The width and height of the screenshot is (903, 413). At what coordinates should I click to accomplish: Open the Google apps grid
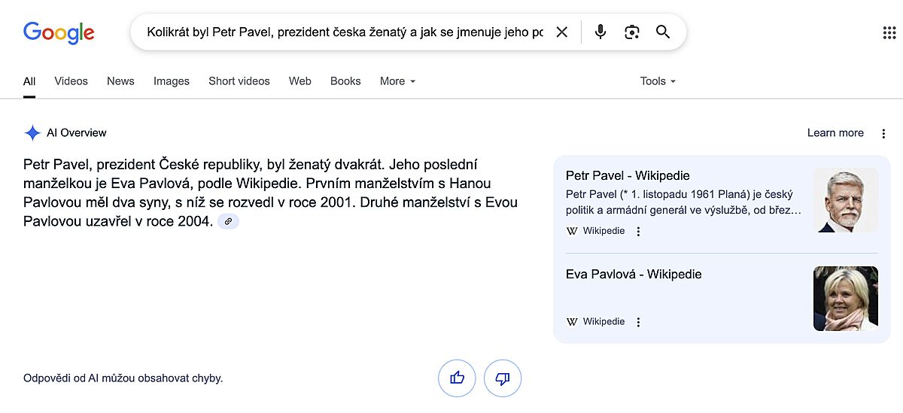point(889,32)
